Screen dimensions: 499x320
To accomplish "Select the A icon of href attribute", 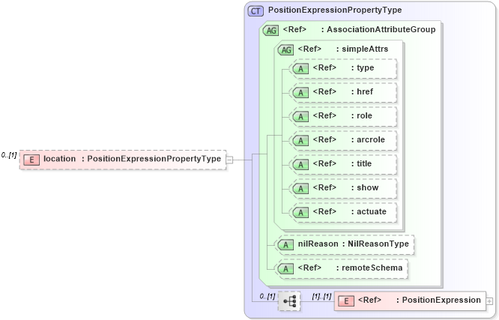I will pos(300,93).
